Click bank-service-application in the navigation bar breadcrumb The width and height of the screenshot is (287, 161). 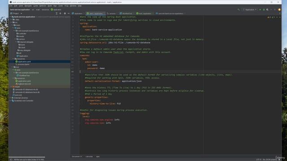pyautogui.click(x=20, y=10)
